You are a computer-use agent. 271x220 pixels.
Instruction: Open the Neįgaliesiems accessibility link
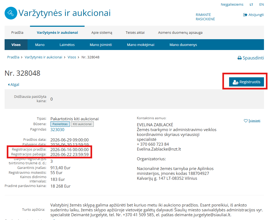pos(232,5)
